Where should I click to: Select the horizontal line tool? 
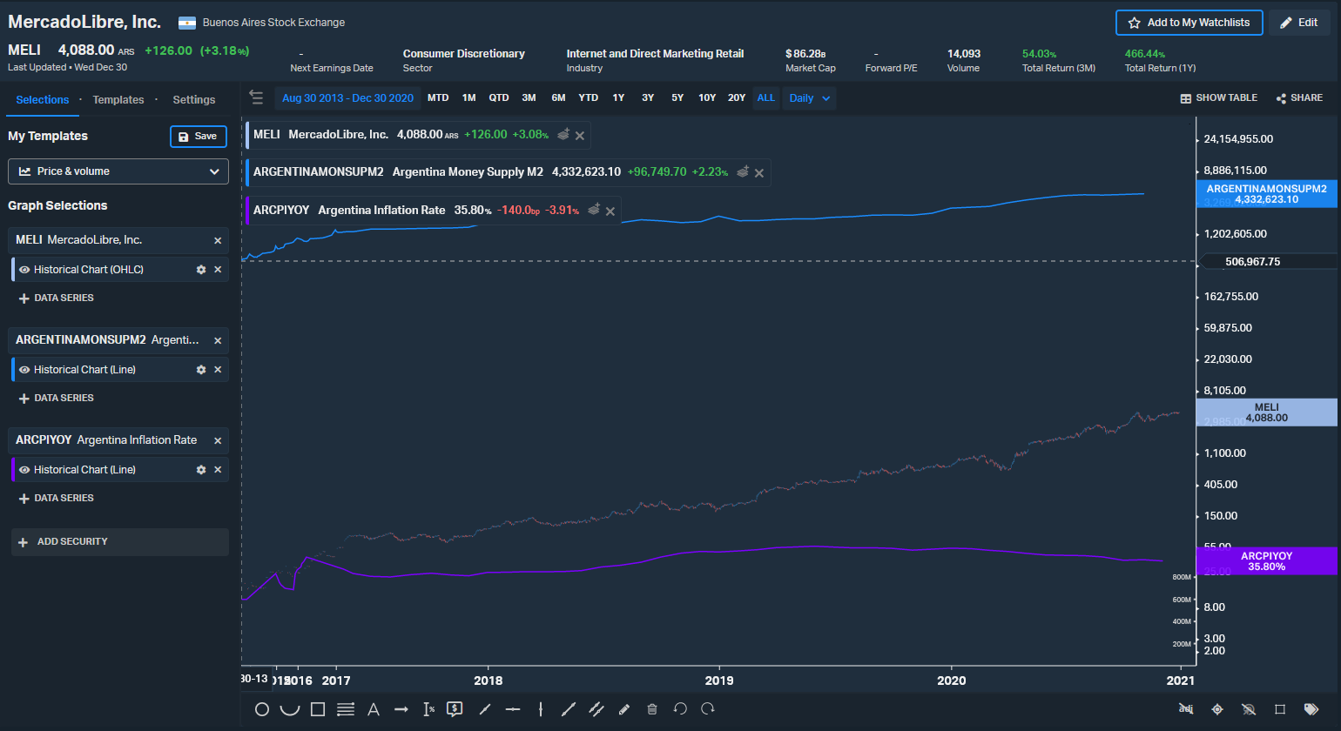pyautogui.click(x=513, y=709)
